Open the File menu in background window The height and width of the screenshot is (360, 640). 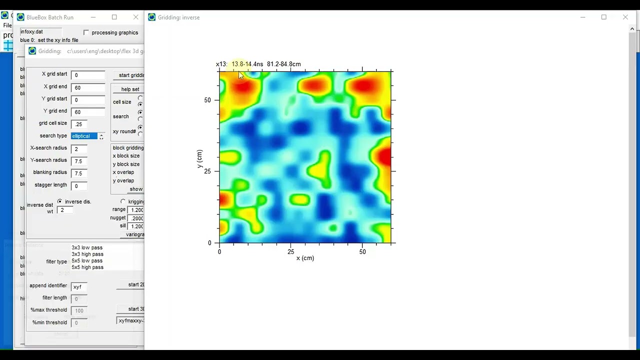7,25
